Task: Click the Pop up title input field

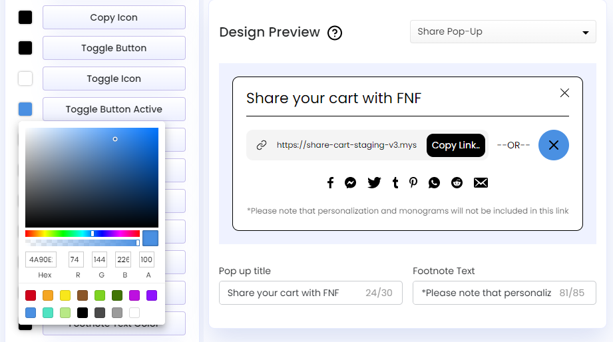Action: coord(293,293)
